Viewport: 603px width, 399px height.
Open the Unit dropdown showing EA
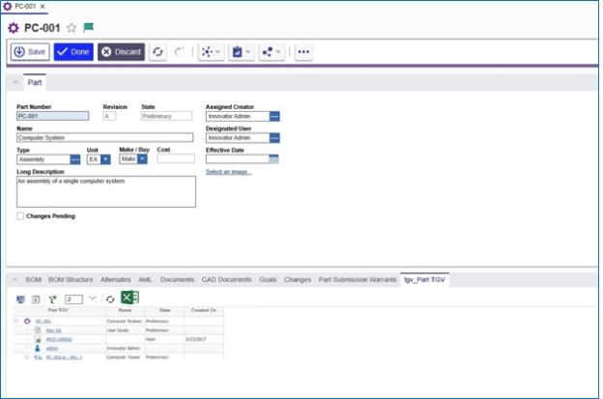point(105,159)
